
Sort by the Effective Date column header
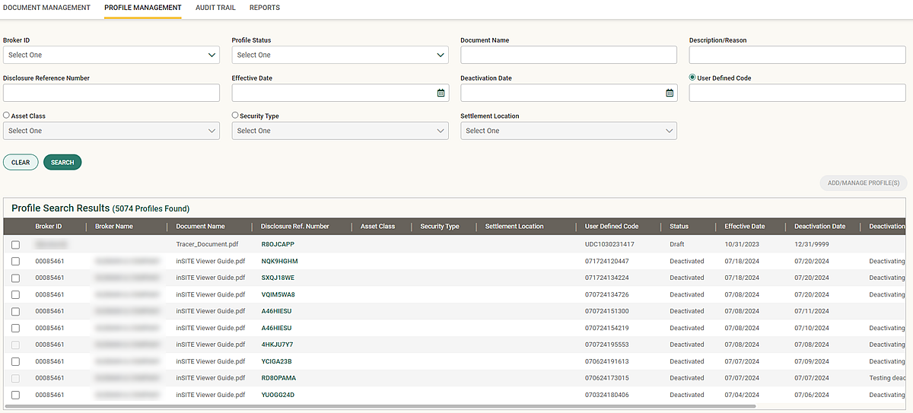tap(745, 227)
